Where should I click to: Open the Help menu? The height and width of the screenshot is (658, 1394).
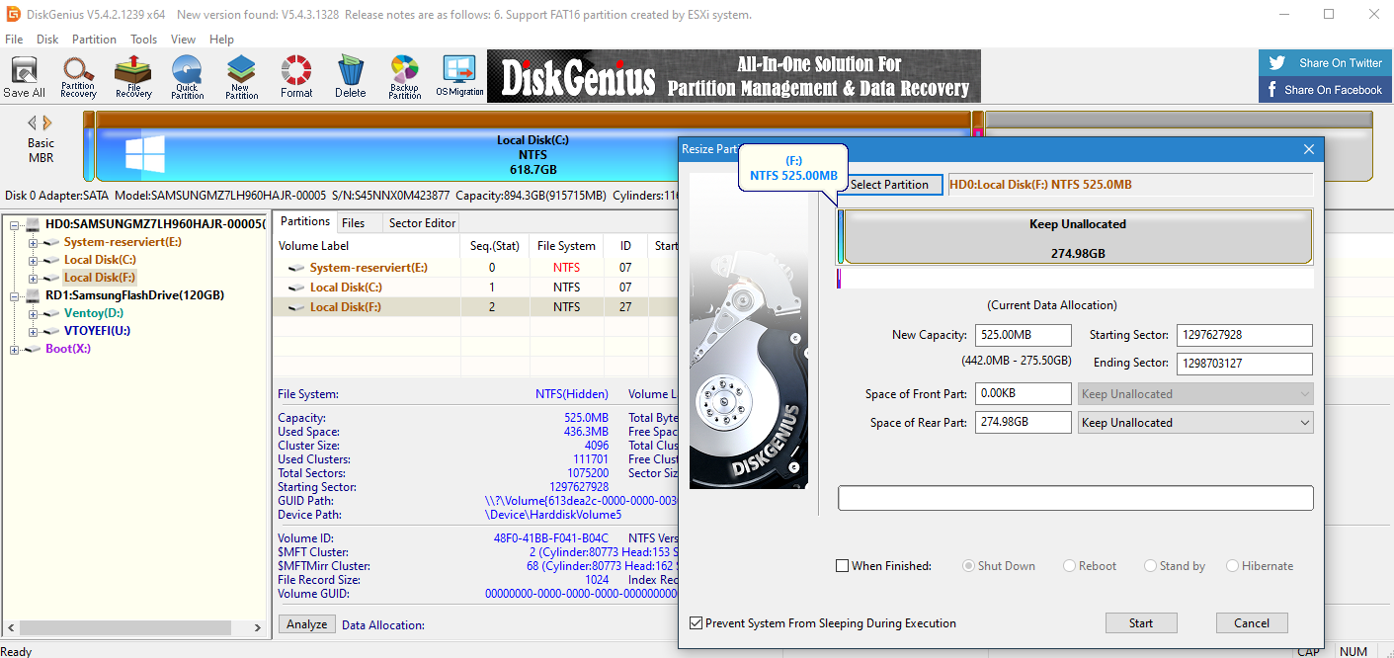click(221, 40)
